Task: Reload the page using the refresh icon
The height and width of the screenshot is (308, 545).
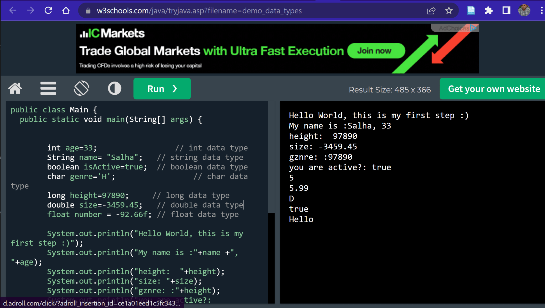Action: click(x=48, y=10)
